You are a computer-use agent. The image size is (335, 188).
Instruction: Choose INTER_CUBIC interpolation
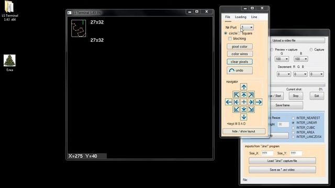tap(293, 127)
